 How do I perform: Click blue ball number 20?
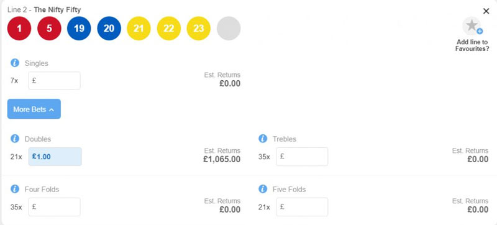click(x=109, y=29)
